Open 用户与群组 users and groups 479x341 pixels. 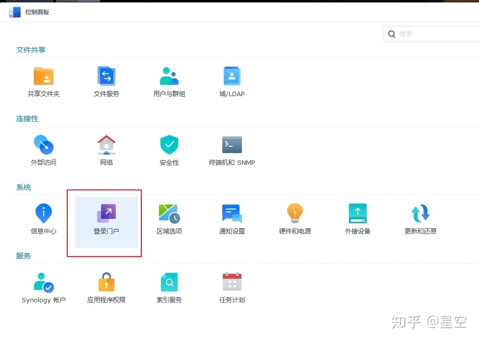point(169,77)
